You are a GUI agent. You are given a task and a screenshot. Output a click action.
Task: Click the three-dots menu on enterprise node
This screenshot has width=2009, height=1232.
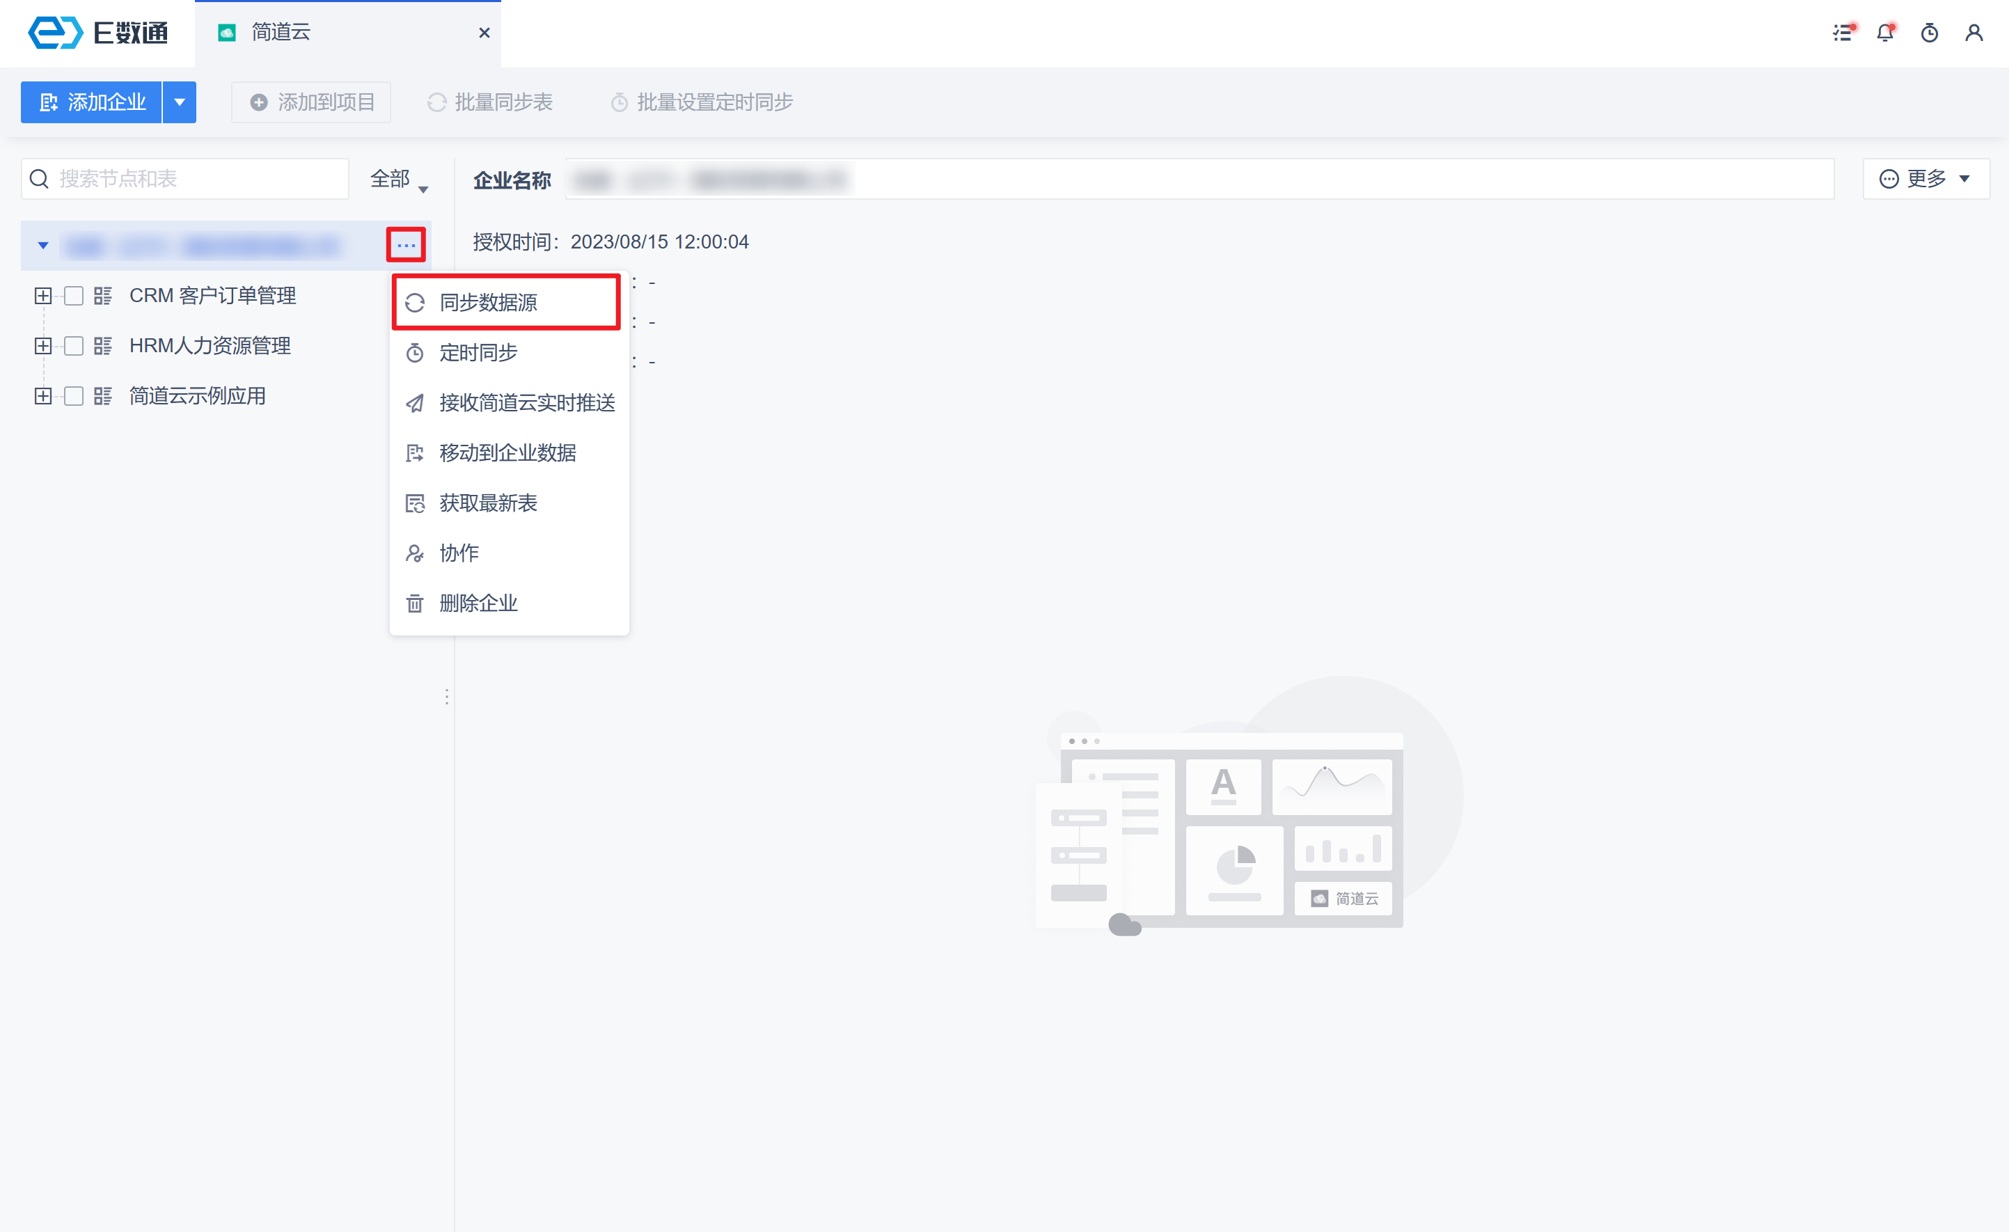(406, 244)
